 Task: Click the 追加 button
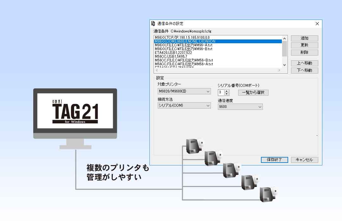pos(305,38)
